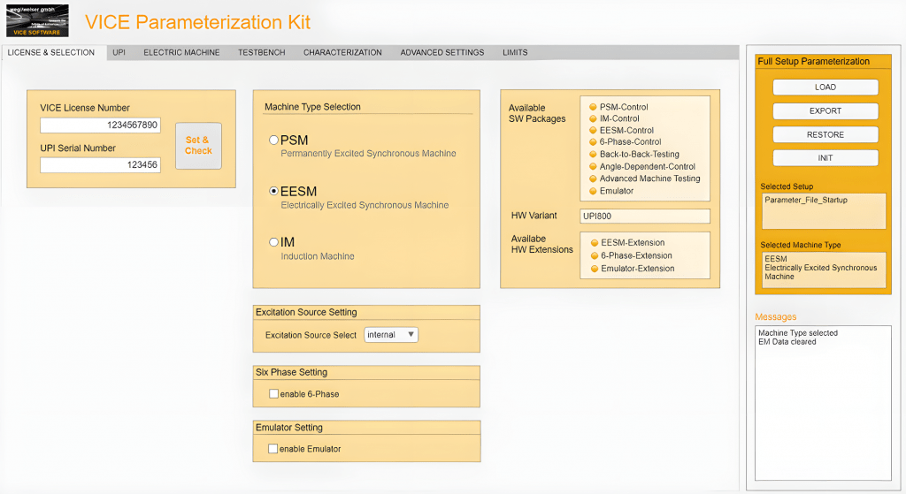This screenshot has width=906, height=494.
Task: Click the 'Full Setup Parameterization' heading
Action: [814, 61]
